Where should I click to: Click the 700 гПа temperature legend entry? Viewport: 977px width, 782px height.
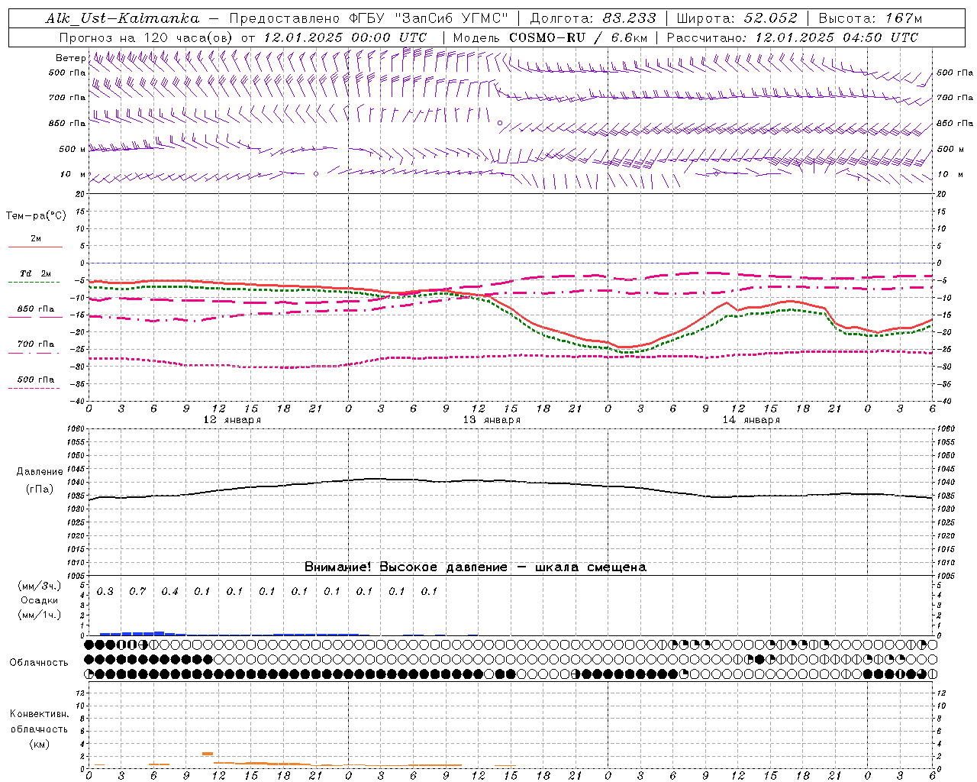(x=36, y=344)
